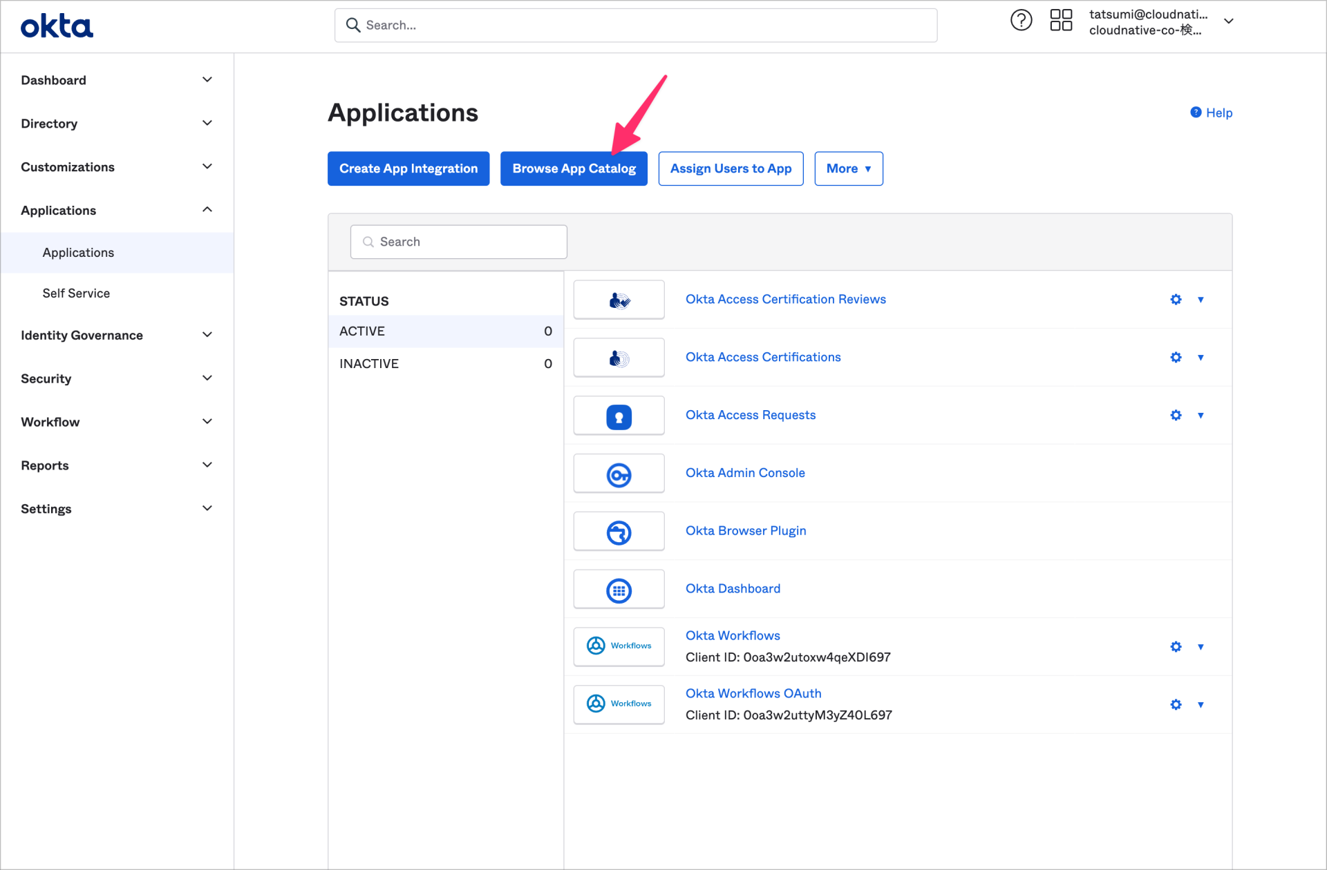Expand the Identity Governance sidebar section
This screenshot has width=1327, height=870.
coord(82,335)
